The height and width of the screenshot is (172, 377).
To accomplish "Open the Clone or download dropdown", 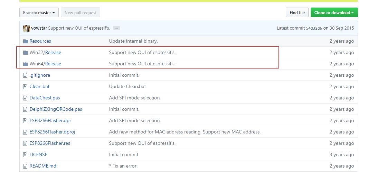I will coord(334,13).
